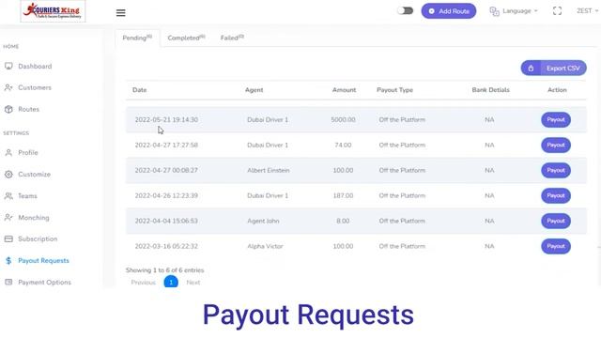
Task: Open the Language dropdown
Action: point(514,11)
